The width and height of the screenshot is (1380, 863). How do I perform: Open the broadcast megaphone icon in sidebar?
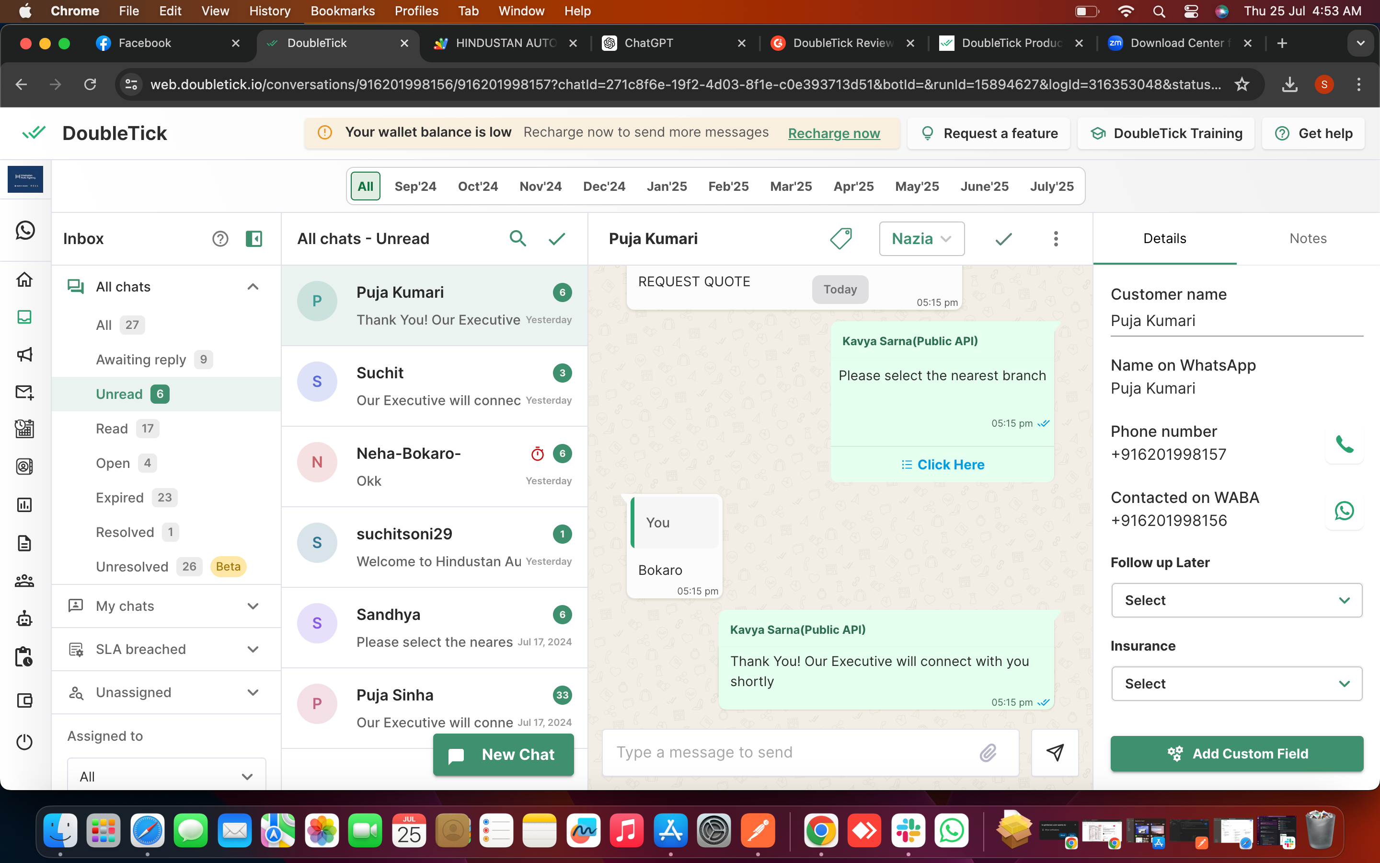click(x=24, y=354)
